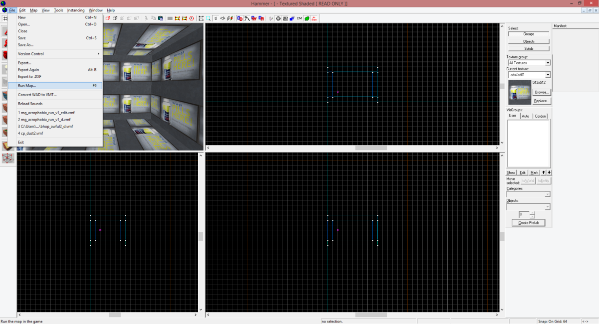599x324 pixels.
Task: Click the Paste clipboard toolbar icon
Action: click(x=160, y=18)
